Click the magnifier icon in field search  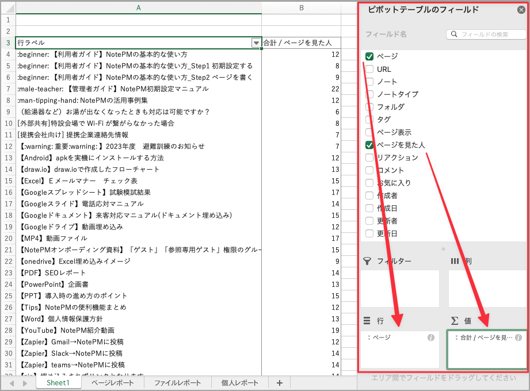[x=454, y=34]
